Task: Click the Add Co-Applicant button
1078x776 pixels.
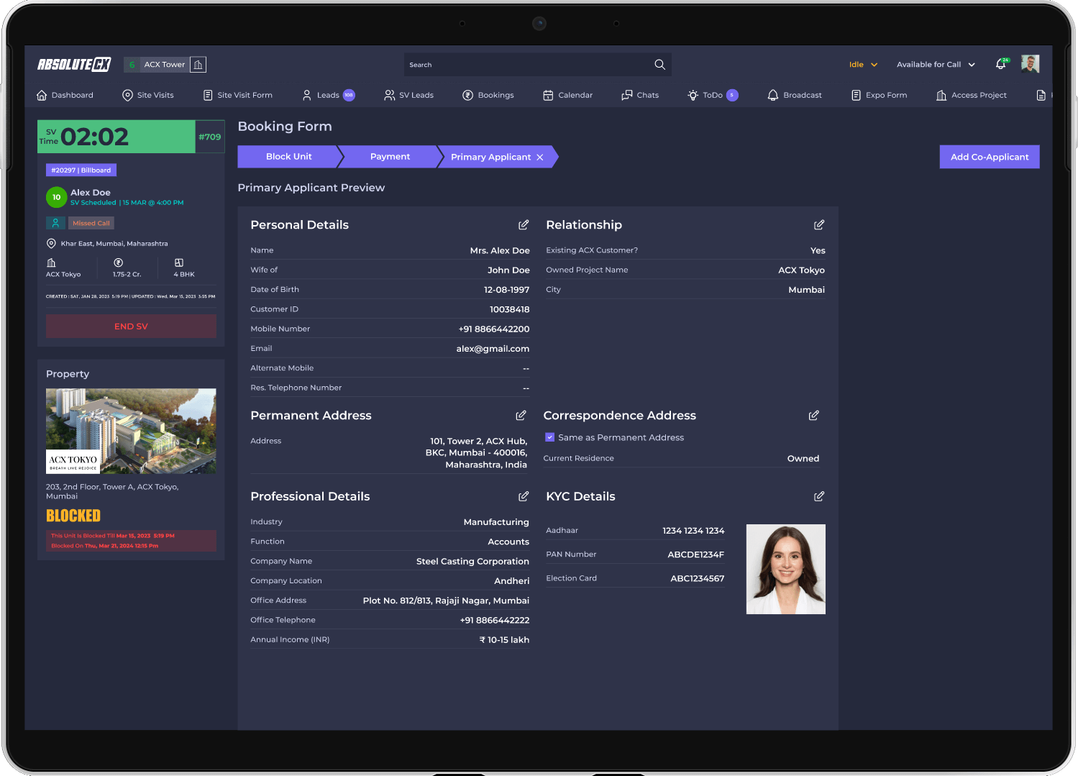Action: (x=990, y=157)
